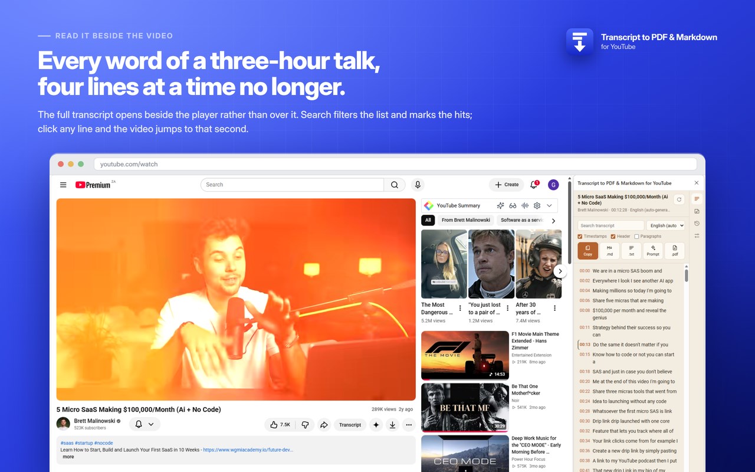The height and width of the screenshot is (472, 755).
Task: Open the purple G account avatar
Action: 553,185
